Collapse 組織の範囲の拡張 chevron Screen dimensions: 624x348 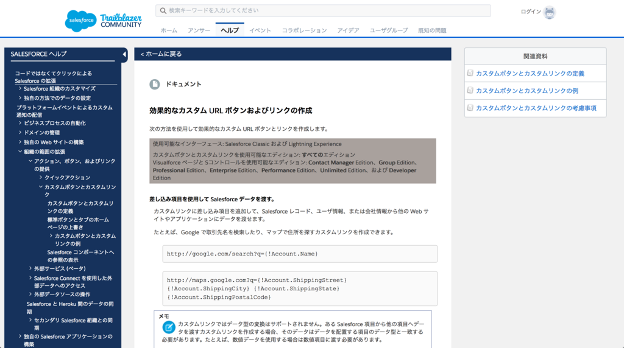(x=20, y=151)
